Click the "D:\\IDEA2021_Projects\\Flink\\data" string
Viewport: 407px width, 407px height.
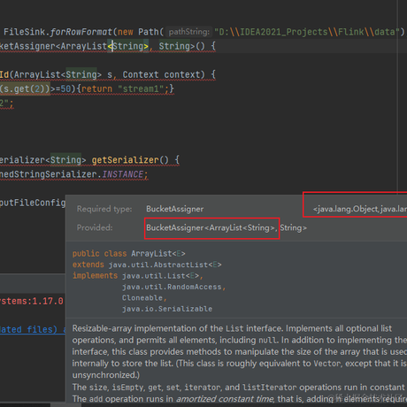307,32
